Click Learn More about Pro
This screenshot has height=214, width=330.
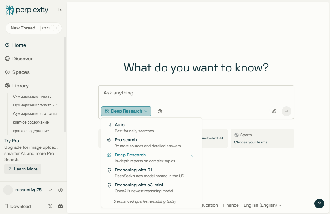click(x=23, y=169)
